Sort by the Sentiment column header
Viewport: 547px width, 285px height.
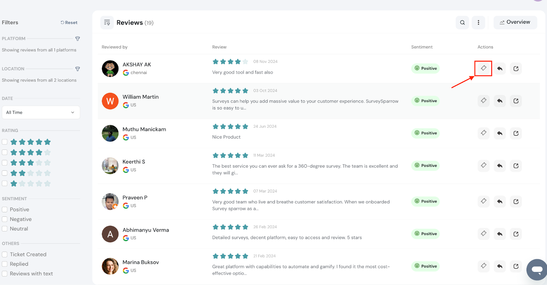click(x=422, y=47)
